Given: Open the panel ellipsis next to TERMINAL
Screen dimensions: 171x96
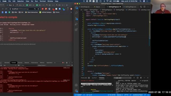Looking at the screenshot, I should (x=107, y=78).
